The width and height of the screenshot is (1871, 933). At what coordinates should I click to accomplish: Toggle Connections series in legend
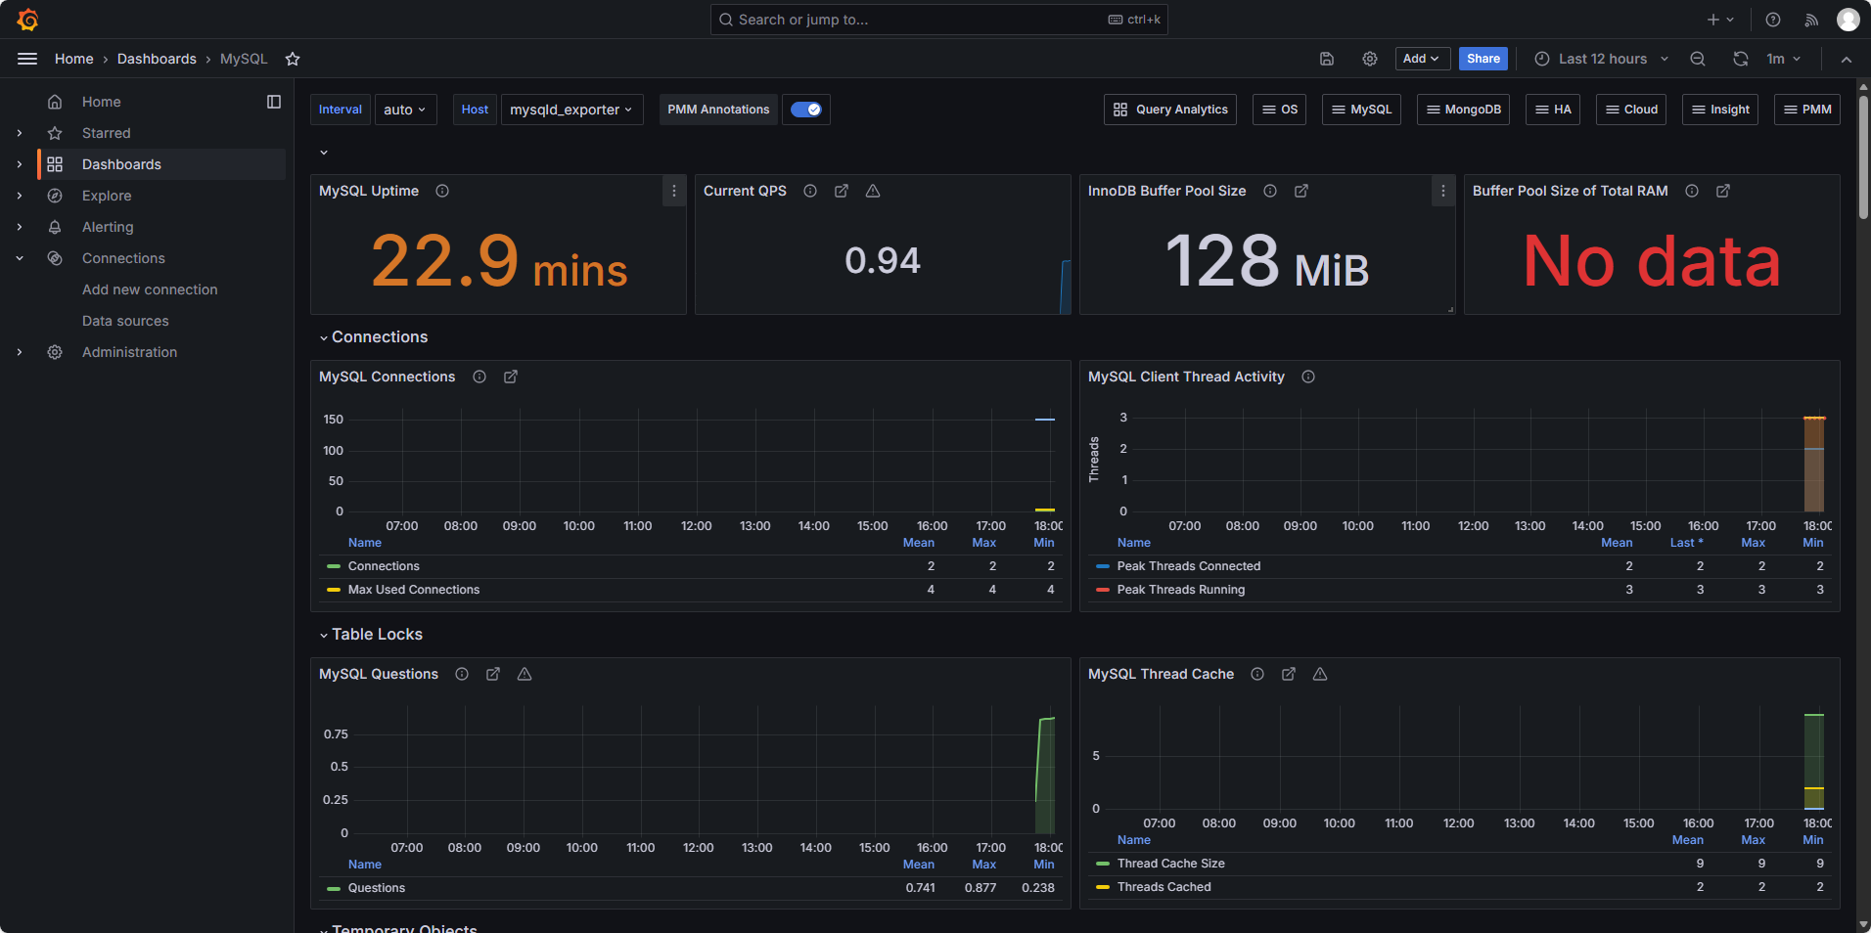[x=384, y=566]
